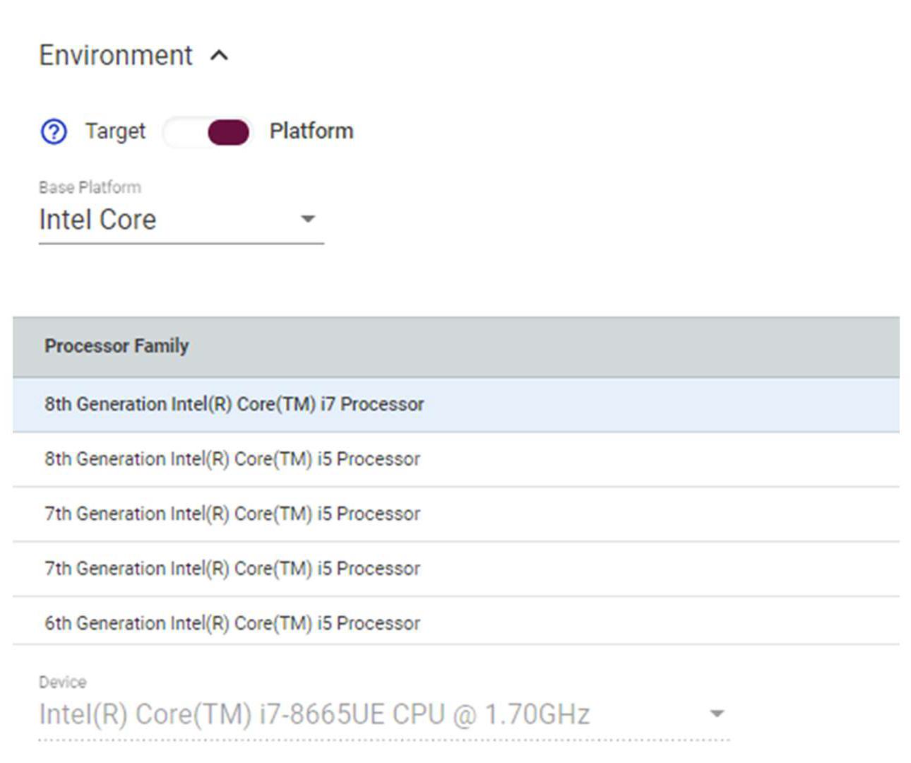Collapse the Environment section chevron
The image size is (911, 763).
click(220, 56)
